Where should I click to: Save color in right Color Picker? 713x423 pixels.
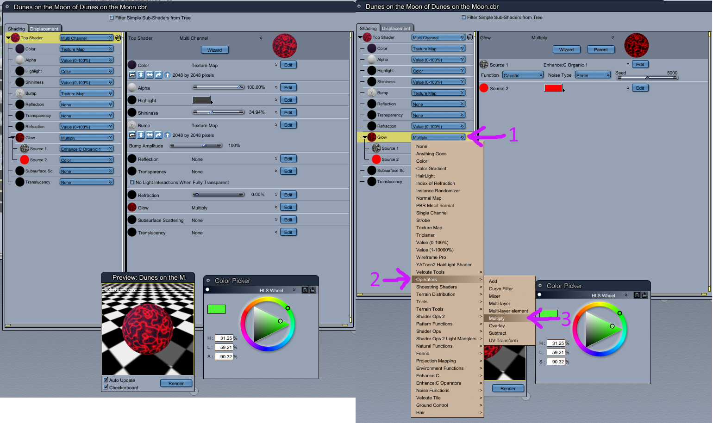click(637, 295)
